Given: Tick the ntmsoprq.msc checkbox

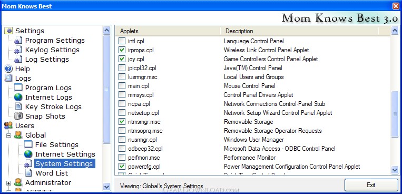Looking at the screenshot, I should pyautogui.click(x=122, y=131).
